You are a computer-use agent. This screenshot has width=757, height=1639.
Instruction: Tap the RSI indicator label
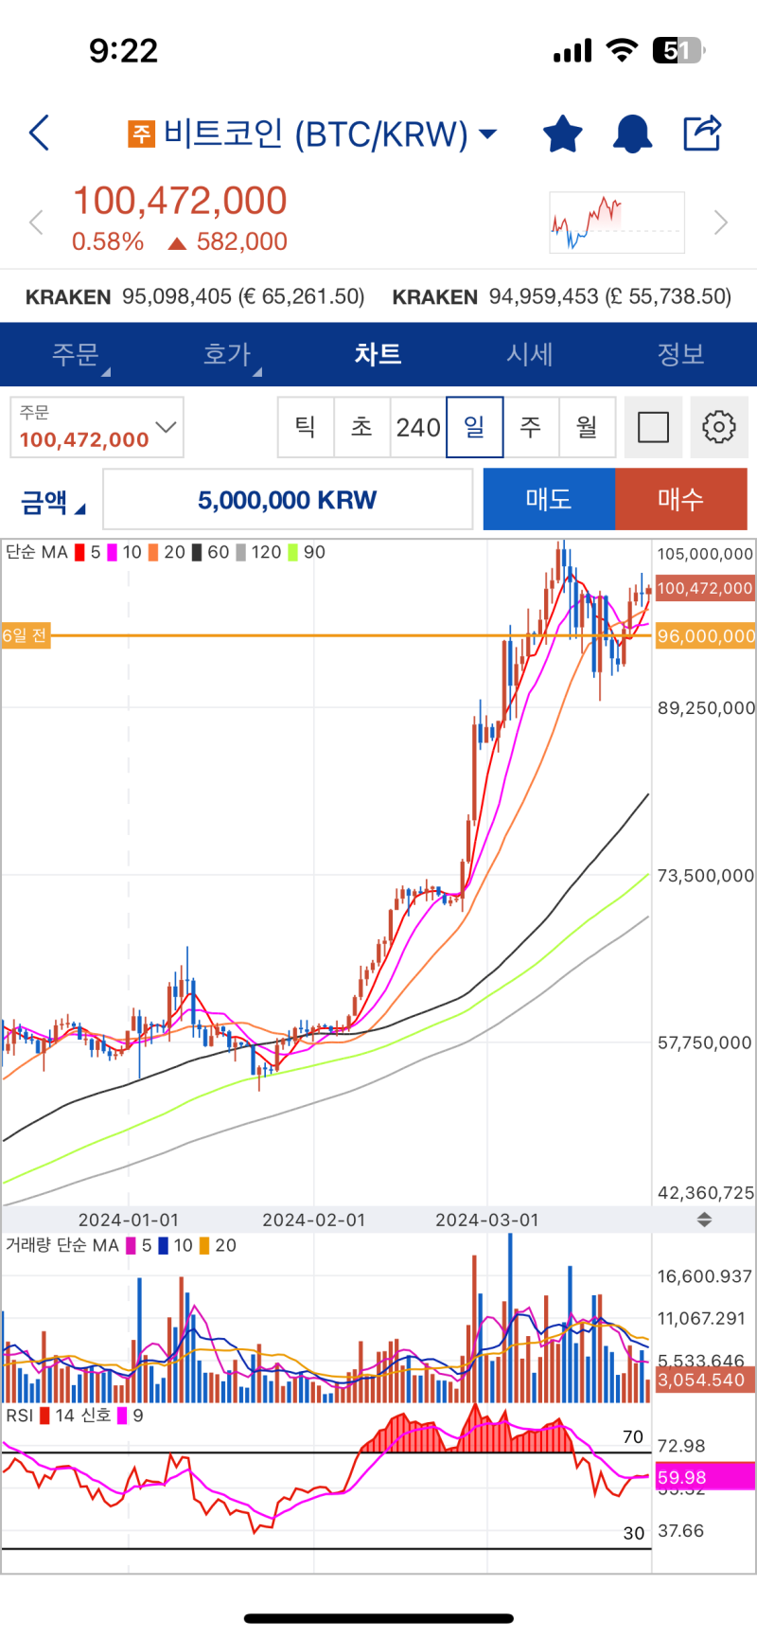point(19,1416)
